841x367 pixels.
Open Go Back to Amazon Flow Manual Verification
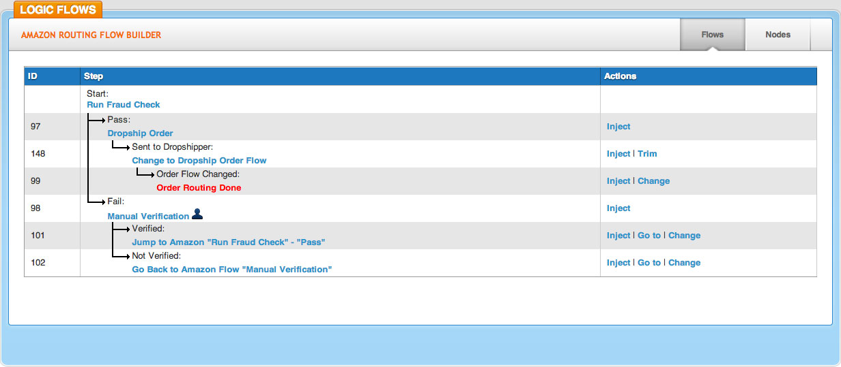(x=231, y=270)
